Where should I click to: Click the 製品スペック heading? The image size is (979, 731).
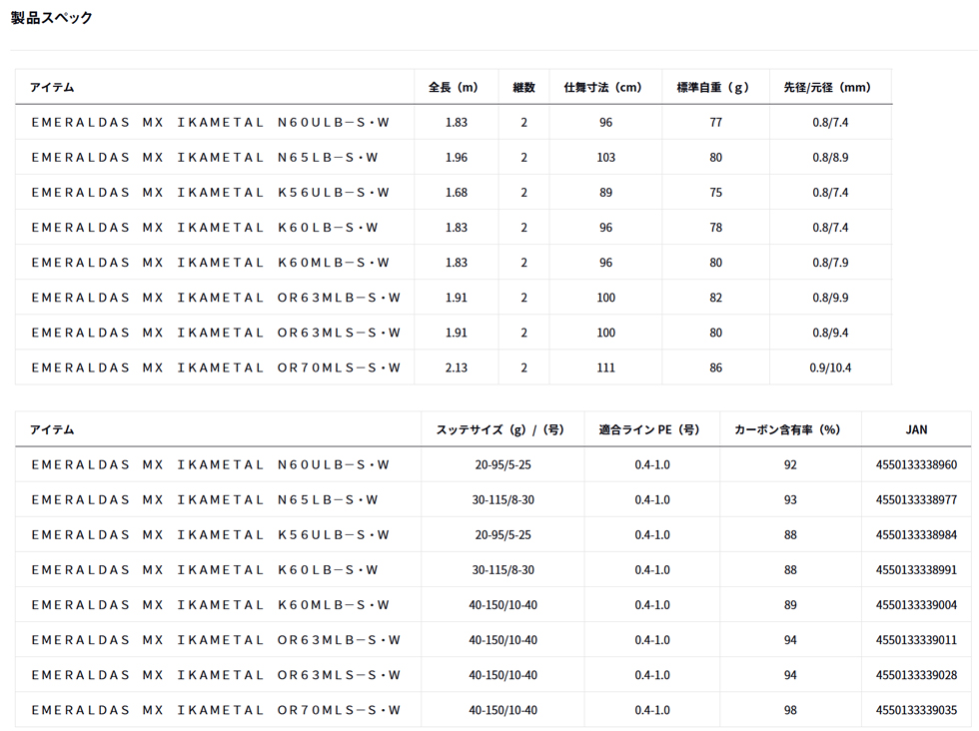(x=51, y=18)
